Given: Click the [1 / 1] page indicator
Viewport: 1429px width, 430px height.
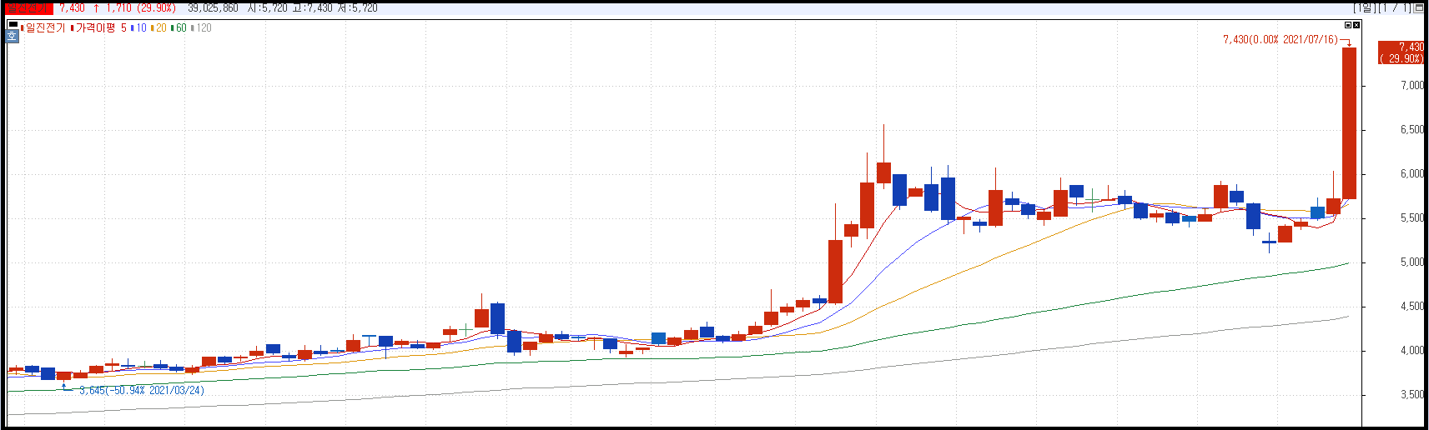Looking at the screenshot, I should tap(1394, 7).
